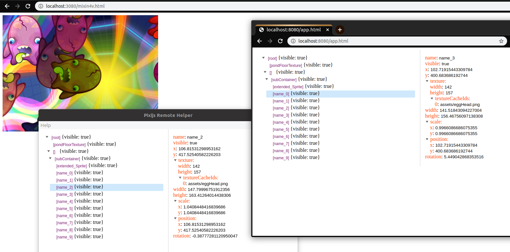This screenshot has height=252, width=510.
Task: Select [name_6] in Remote Helper tree
Action: point(64,215)
